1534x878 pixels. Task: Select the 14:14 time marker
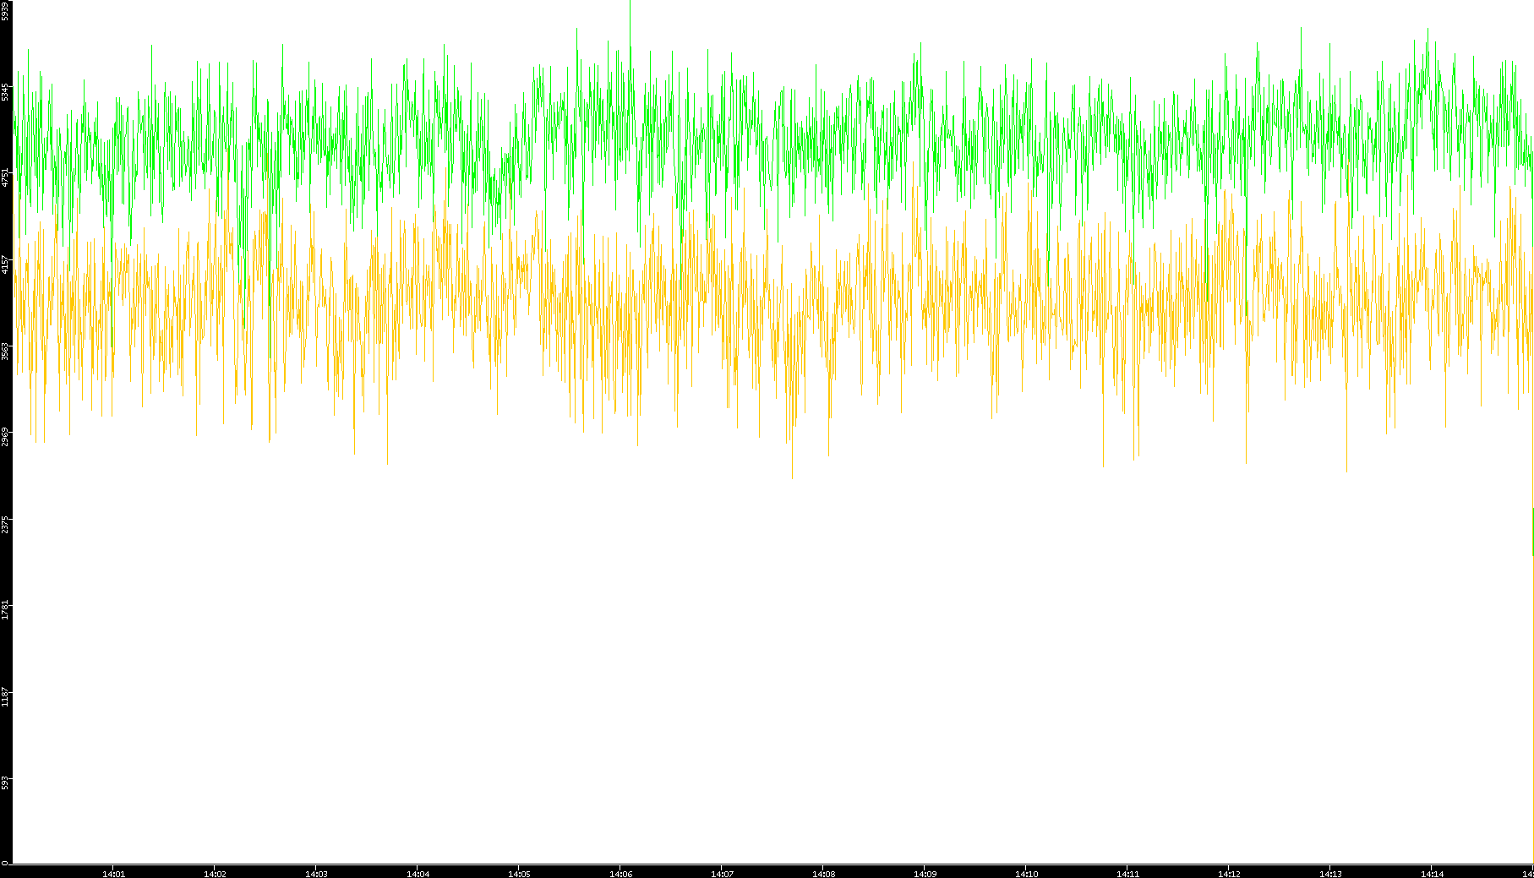pyautogui.click(x=1432, y=873)
